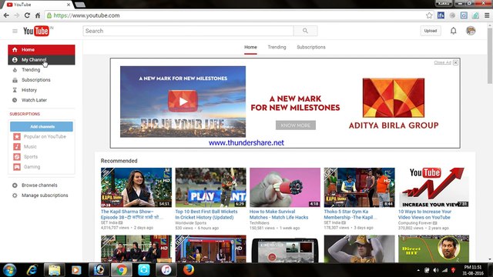
Task: Click the taskbar clock
Action: click(x=473, y=270)
